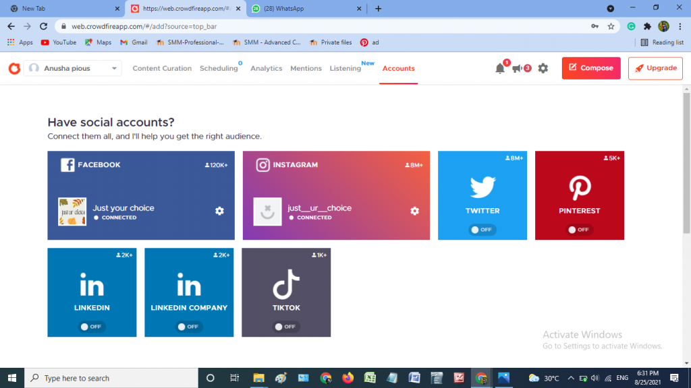The height and width of the screenshot is (388, 691).
Task: Turn on the TikTok toggle
Action: pos(285,327)
